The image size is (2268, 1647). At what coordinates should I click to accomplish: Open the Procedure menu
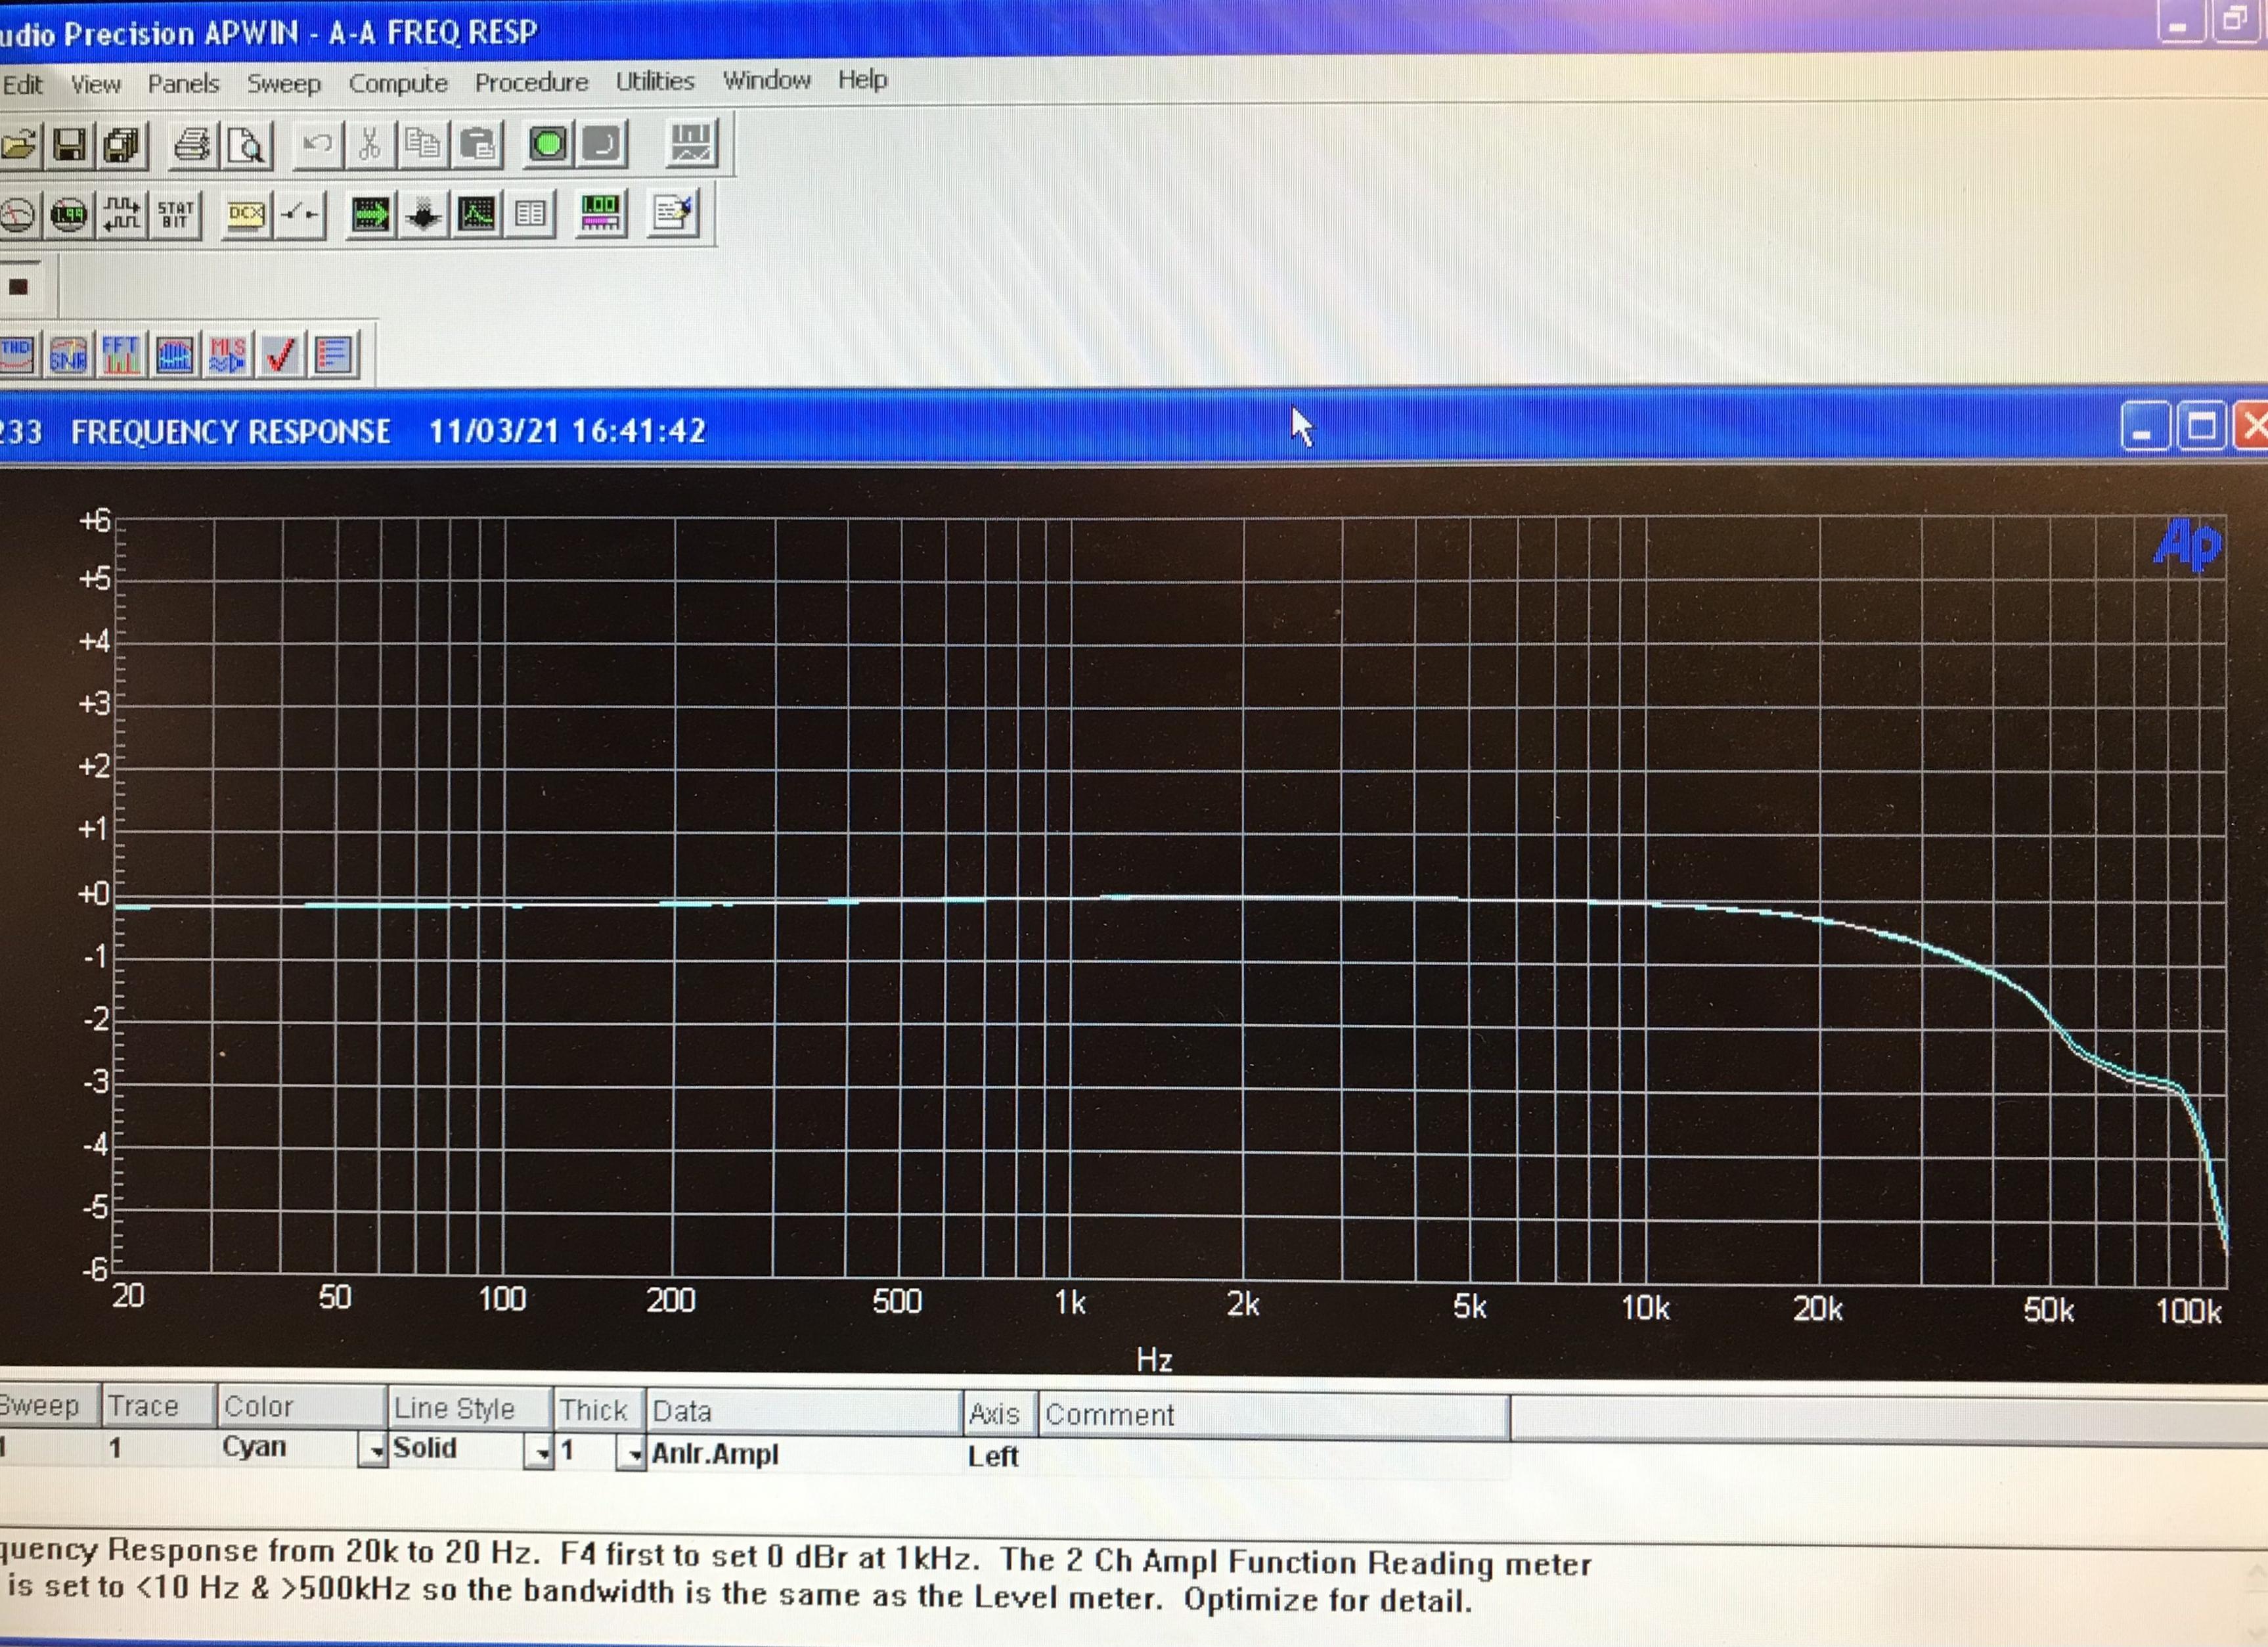click(x=531, y=82)
